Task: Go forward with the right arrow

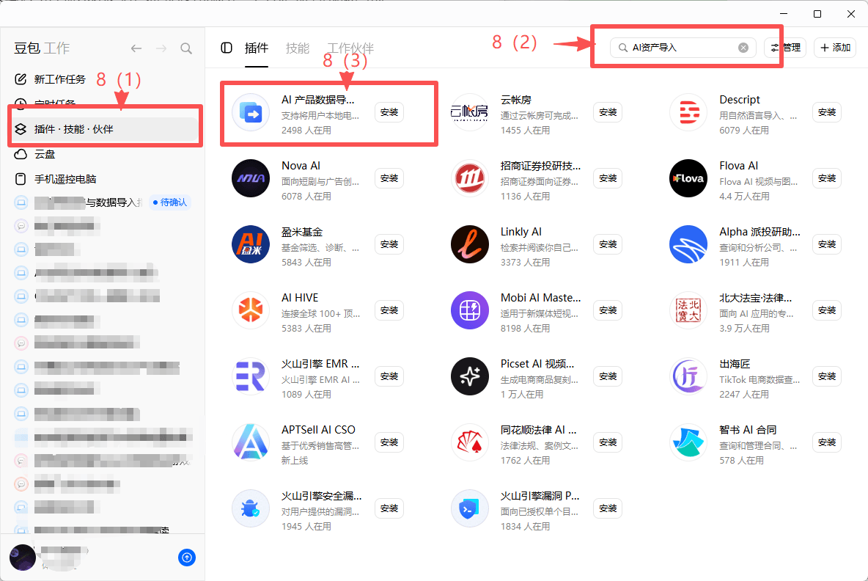Action: coord(161,48)
